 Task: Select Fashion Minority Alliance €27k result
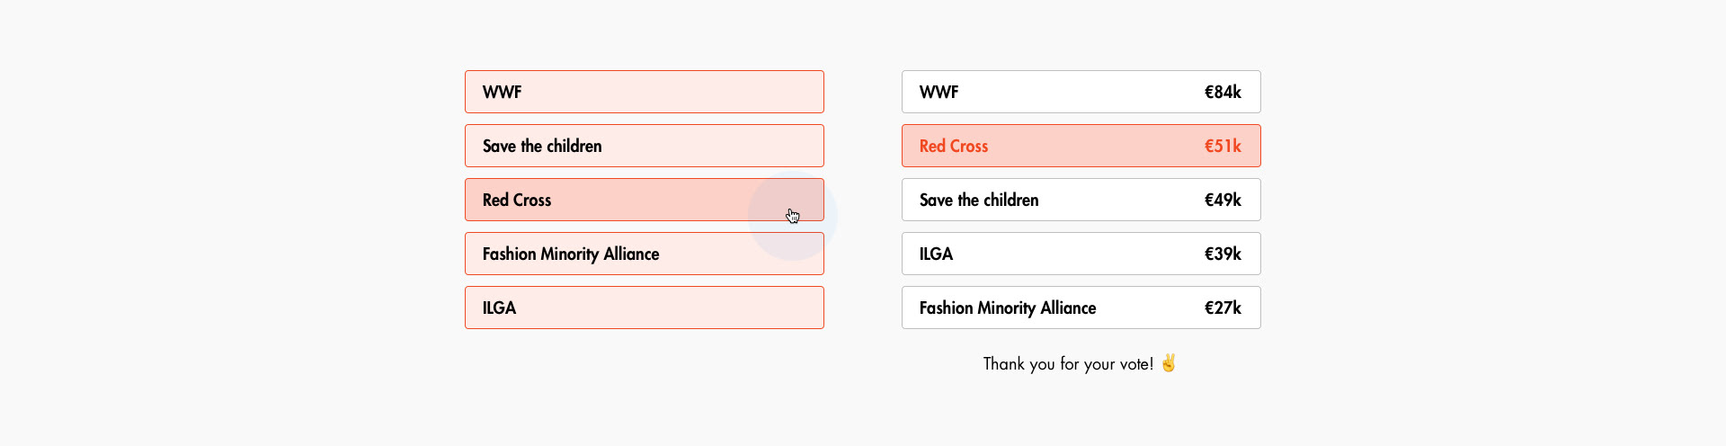[1081, 308]
